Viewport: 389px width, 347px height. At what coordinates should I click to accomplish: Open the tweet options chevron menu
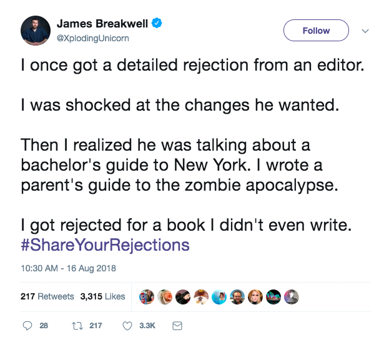click(x=366, y=31)
